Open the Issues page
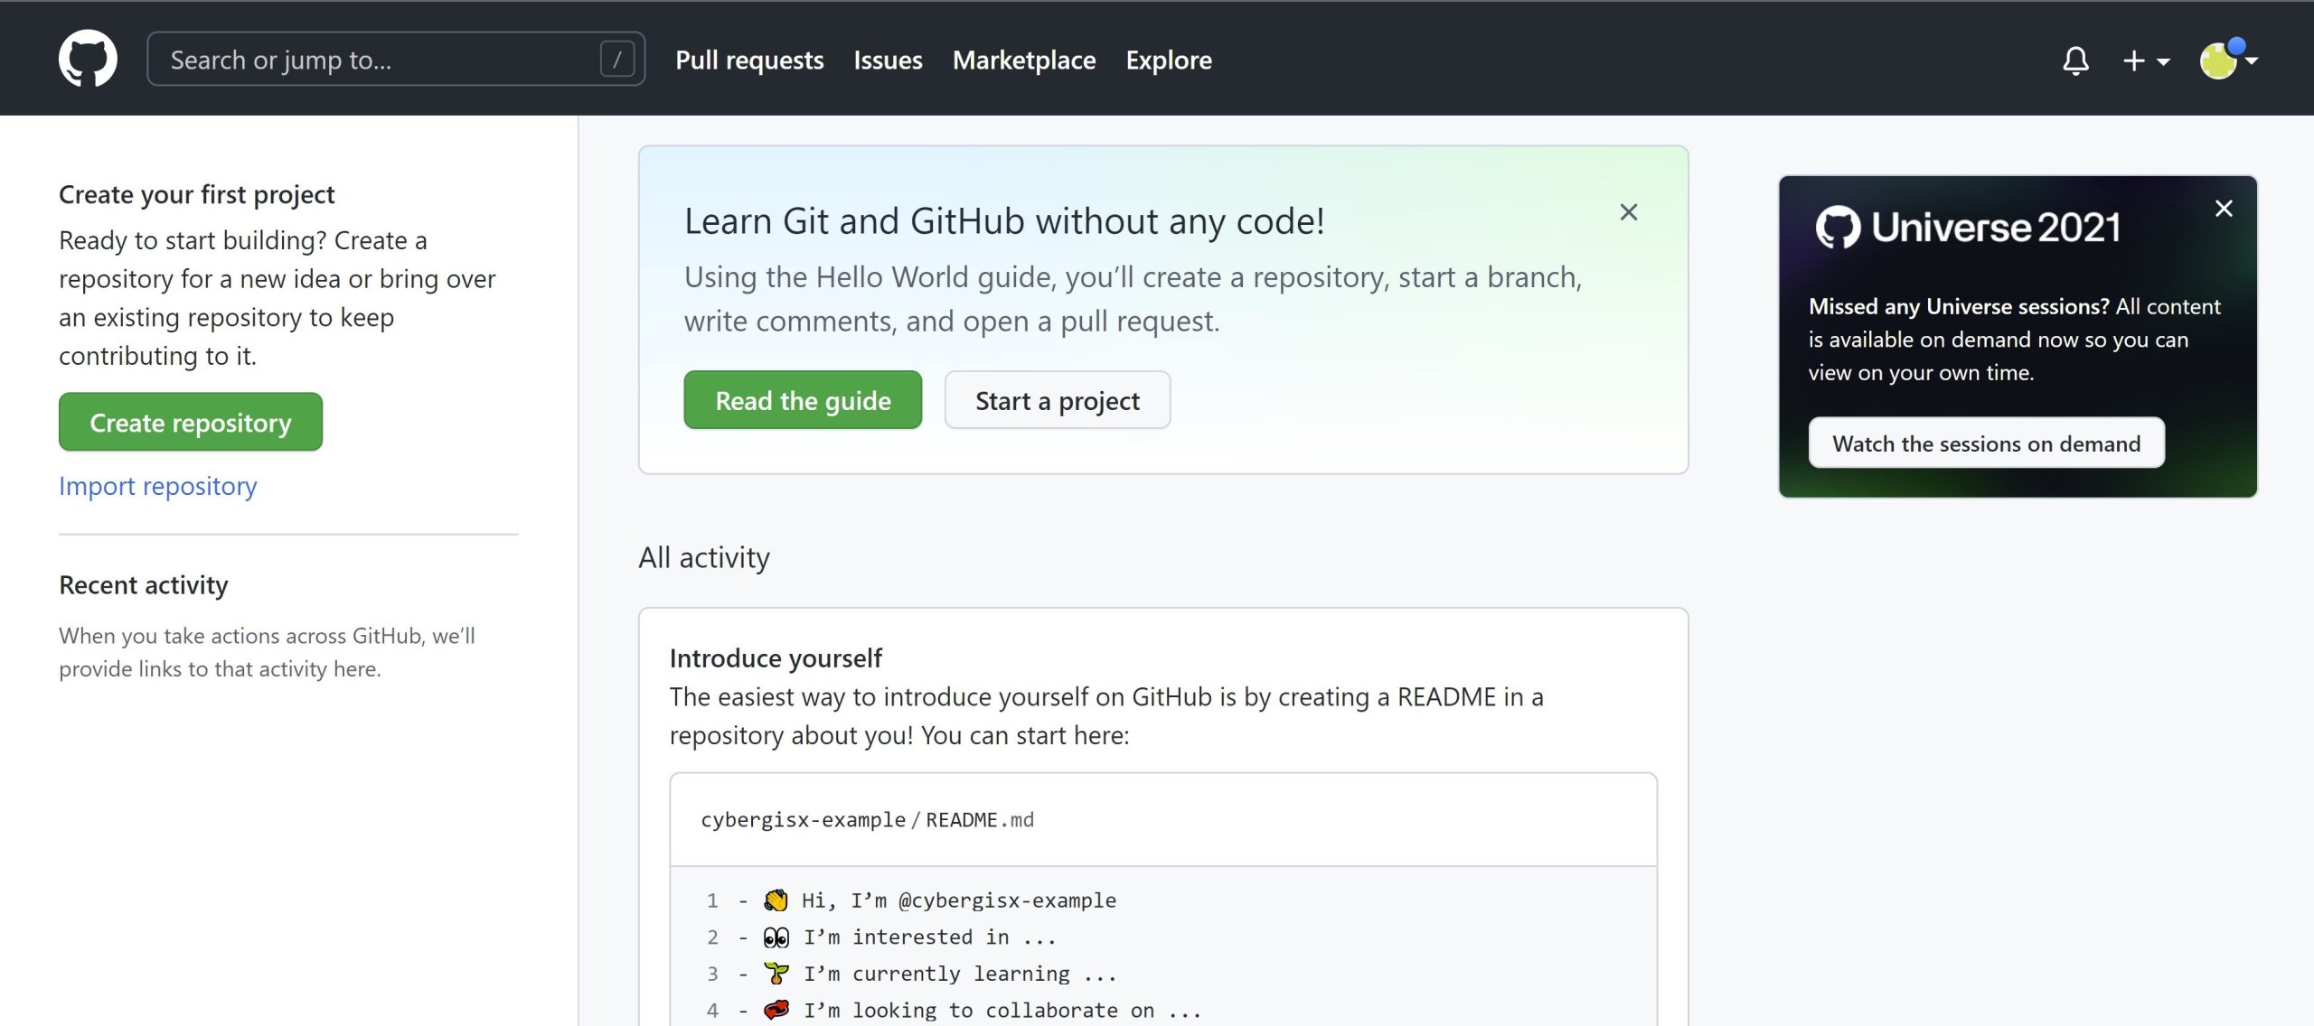2314x1026 pixels. coord(888,61)
